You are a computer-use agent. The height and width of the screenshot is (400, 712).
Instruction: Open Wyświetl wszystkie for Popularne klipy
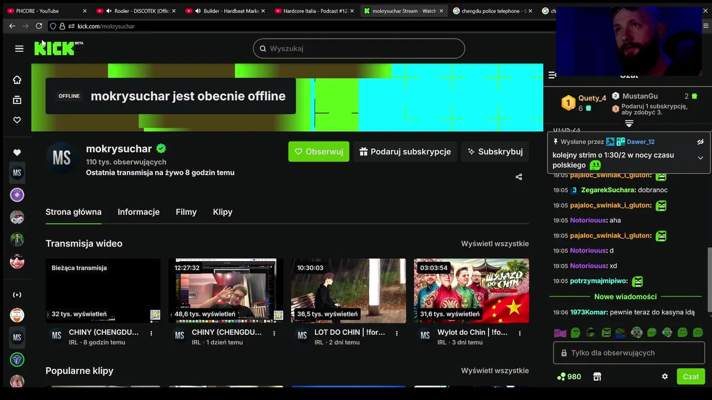pos(495,371)
